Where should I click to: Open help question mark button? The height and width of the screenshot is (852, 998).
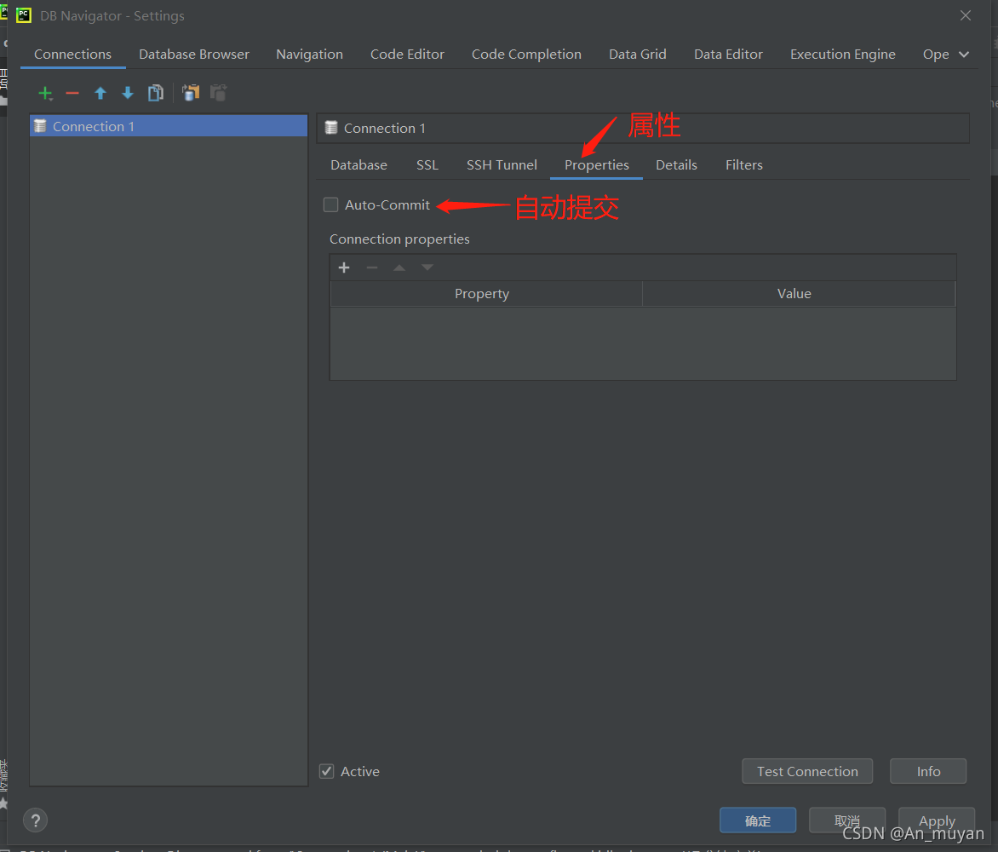pos(36,820)
